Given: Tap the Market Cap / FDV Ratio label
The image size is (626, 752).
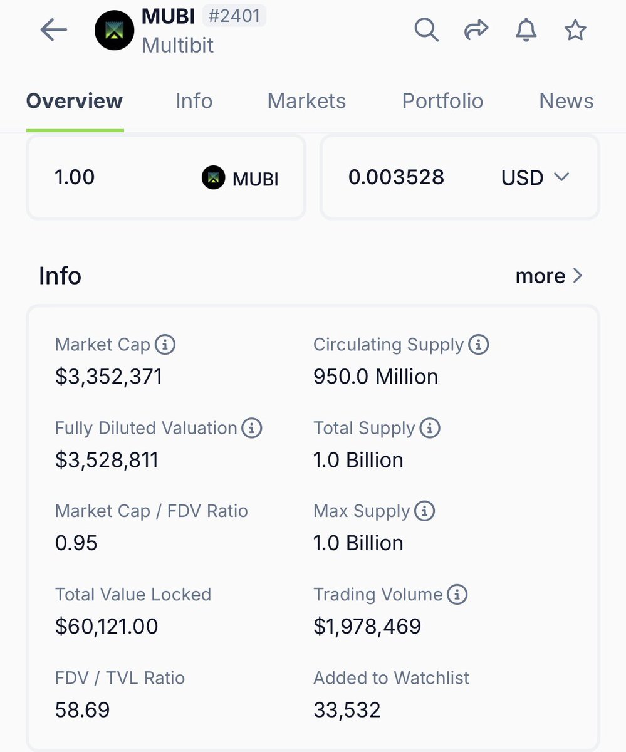Looking at the screenshot, I should [152, 511].
